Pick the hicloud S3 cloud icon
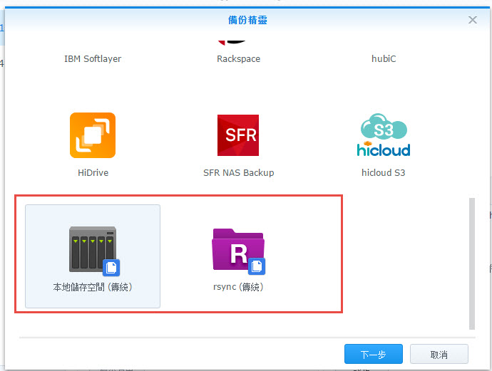492x371 pixels. 384,135
